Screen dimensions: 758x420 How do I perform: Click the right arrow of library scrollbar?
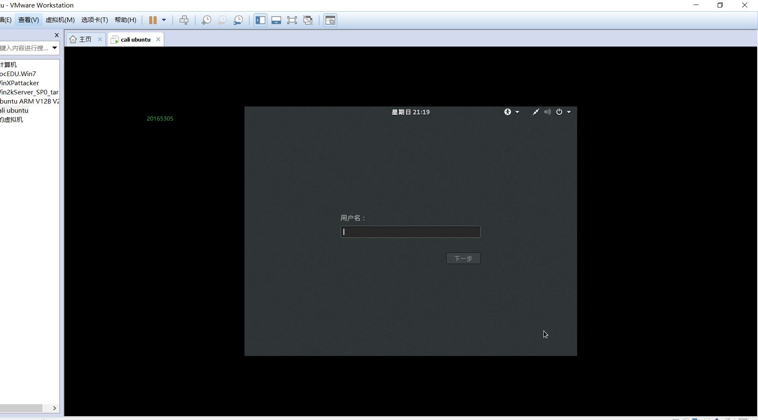coord(54,408)
